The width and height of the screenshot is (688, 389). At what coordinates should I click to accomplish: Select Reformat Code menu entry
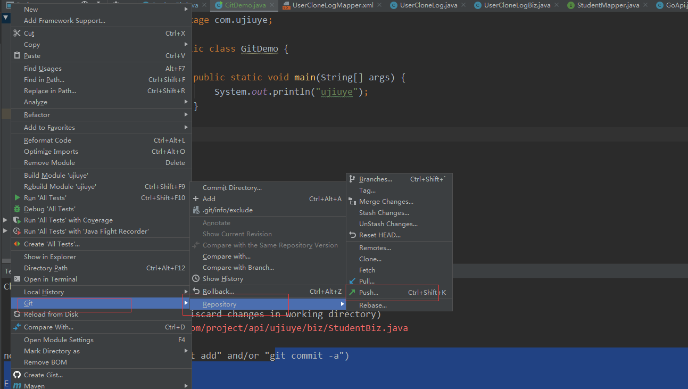point(100,140)
